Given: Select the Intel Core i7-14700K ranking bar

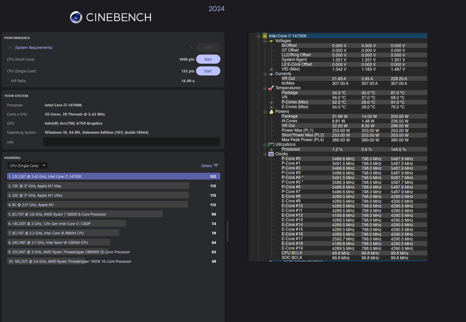Looking at the screenshot, I should click(x=114, y=176).
